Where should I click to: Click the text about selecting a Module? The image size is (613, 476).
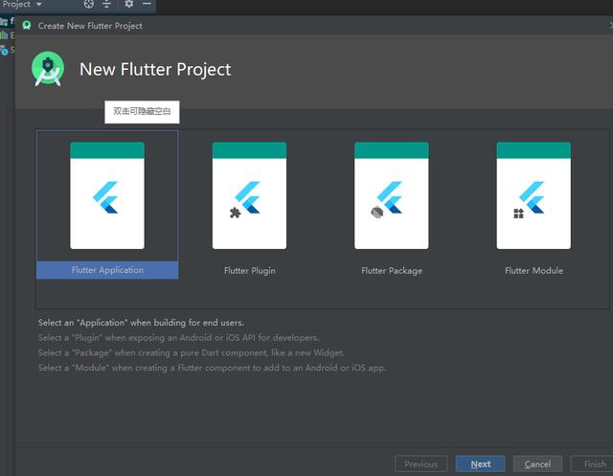212,368
